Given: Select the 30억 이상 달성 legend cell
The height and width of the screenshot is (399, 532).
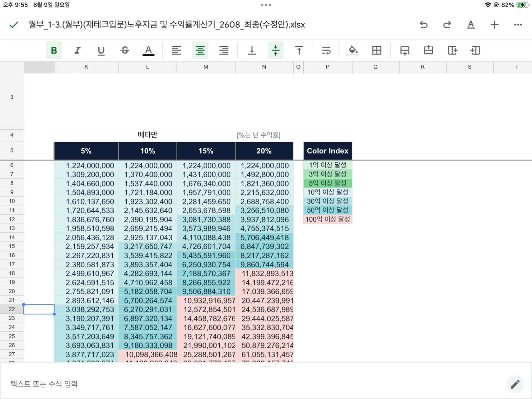Looking at the screenshot, I should [x=328, y=201].
